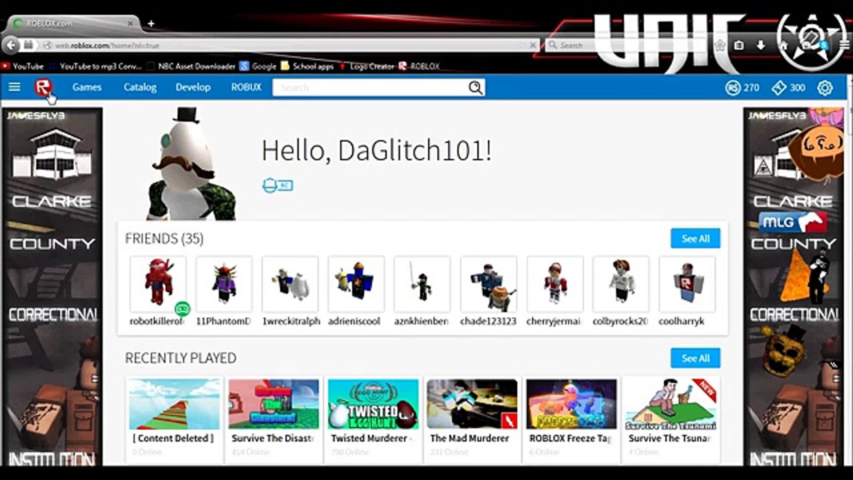Screen dimensions: 853x480
Task: Open the Tickets balance icon
Action: (779, 88)
